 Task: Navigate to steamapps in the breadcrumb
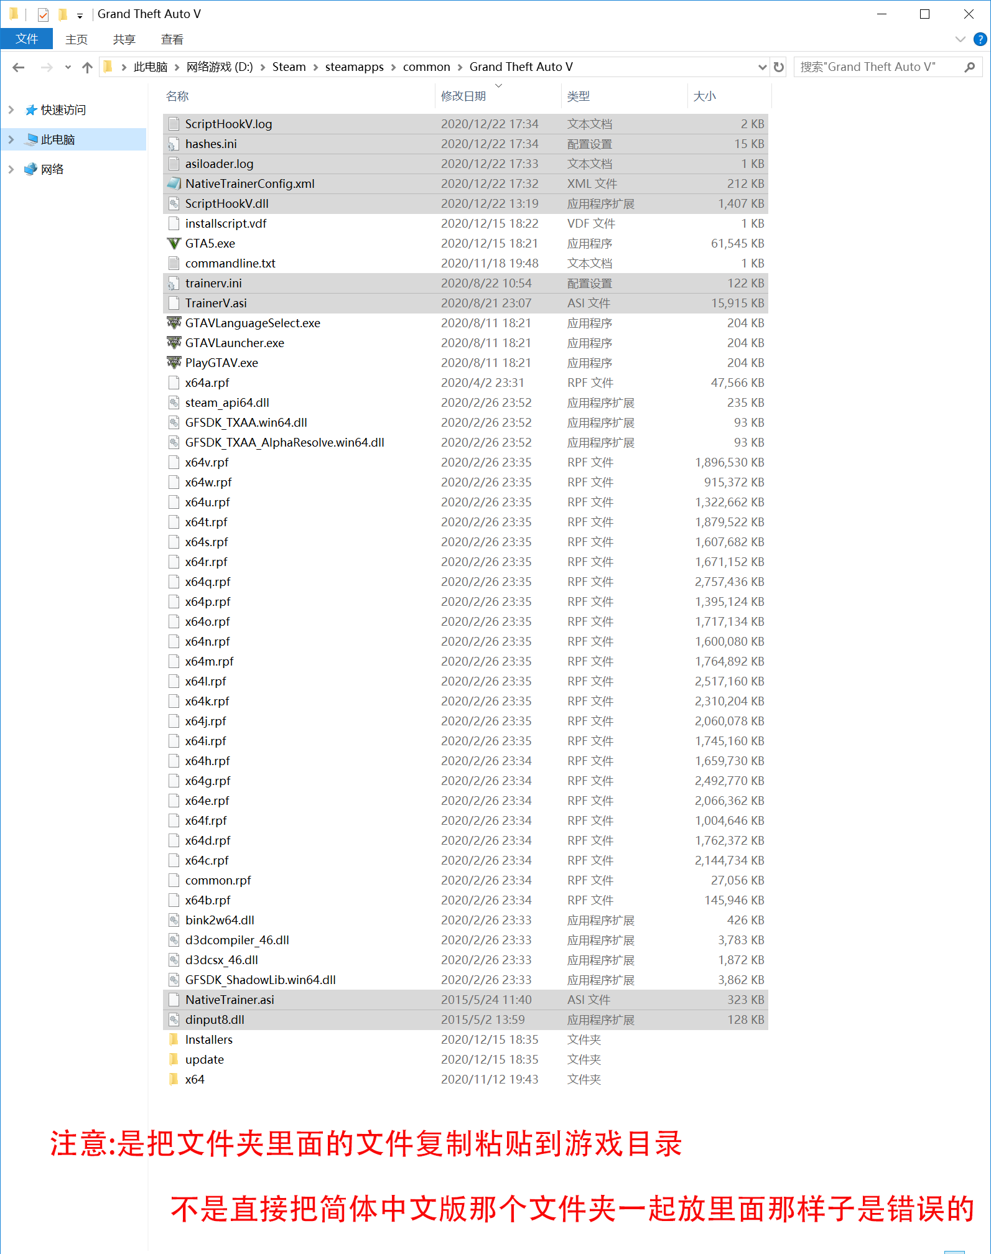point(355,67)
